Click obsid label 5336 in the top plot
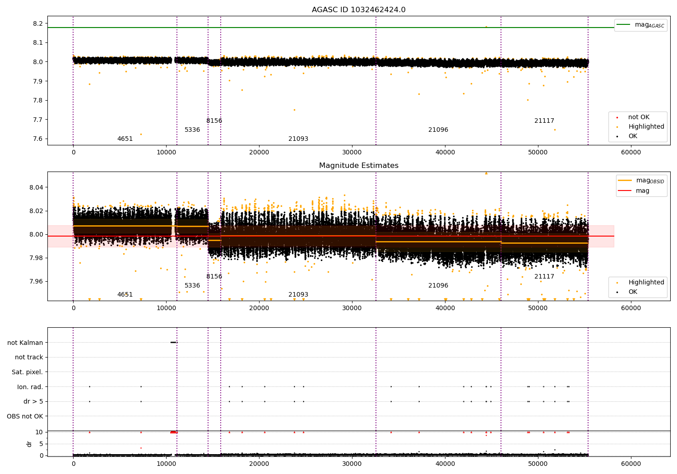Viewport: 677px width, 474px height. pos(192,130)
